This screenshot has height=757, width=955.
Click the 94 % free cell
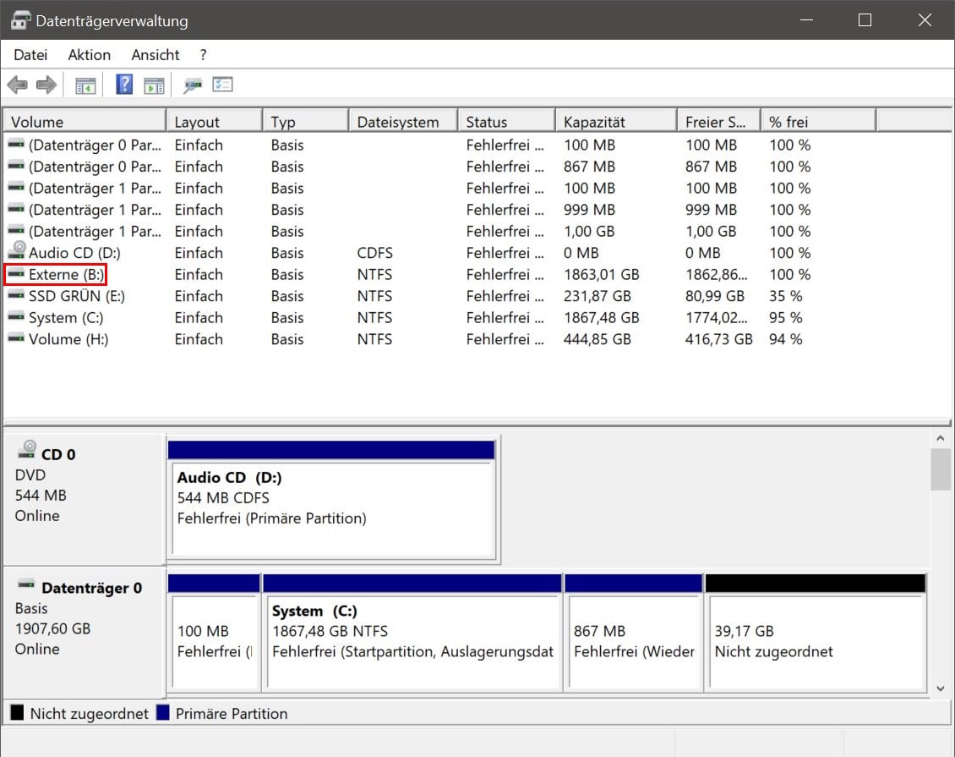[x=786, y=339]
